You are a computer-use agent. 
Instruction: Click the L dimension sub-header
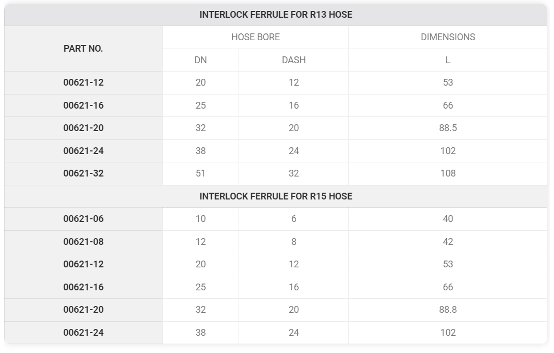tap(448, 60)
